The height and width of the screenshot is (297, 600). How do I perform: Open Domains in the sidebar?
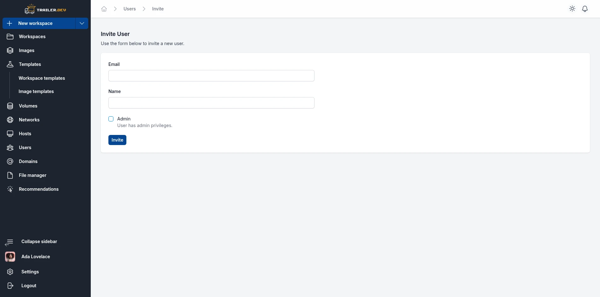point(28,161)
